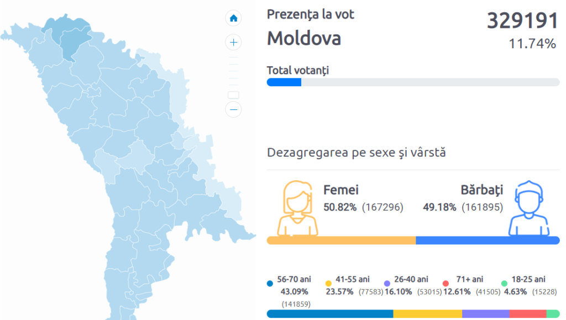
Task: Click the home icon to reset map
Action: point(233,18)
